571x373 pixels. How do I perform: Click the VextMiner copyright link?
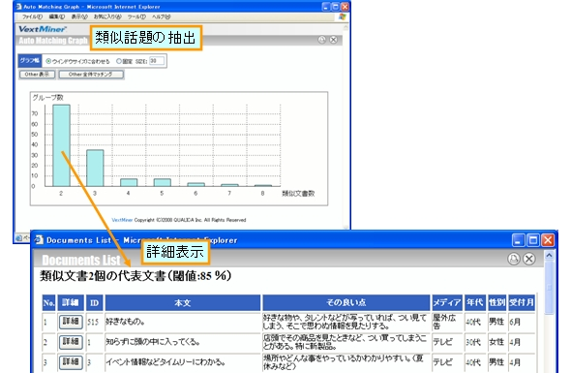[122, 220]
